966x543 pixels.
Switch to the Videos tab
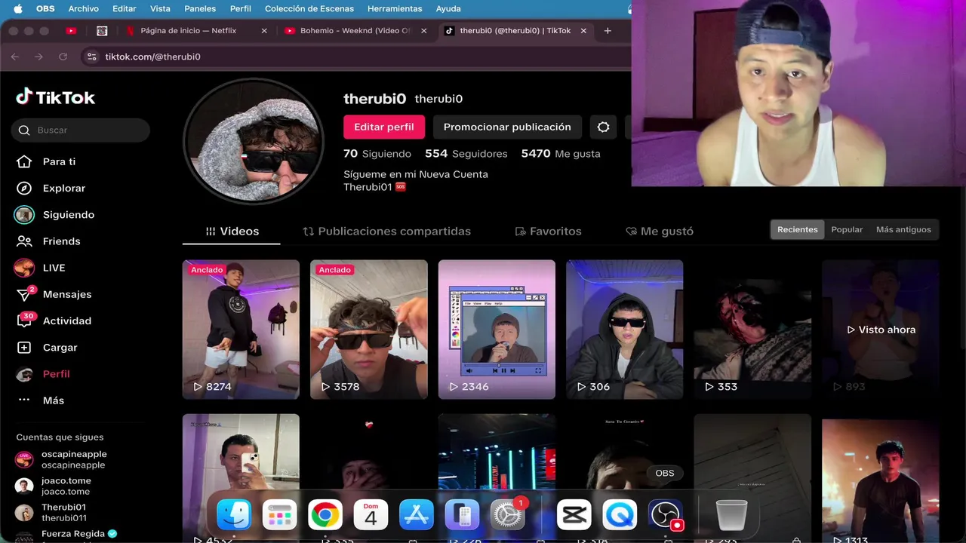pos(232,232)
